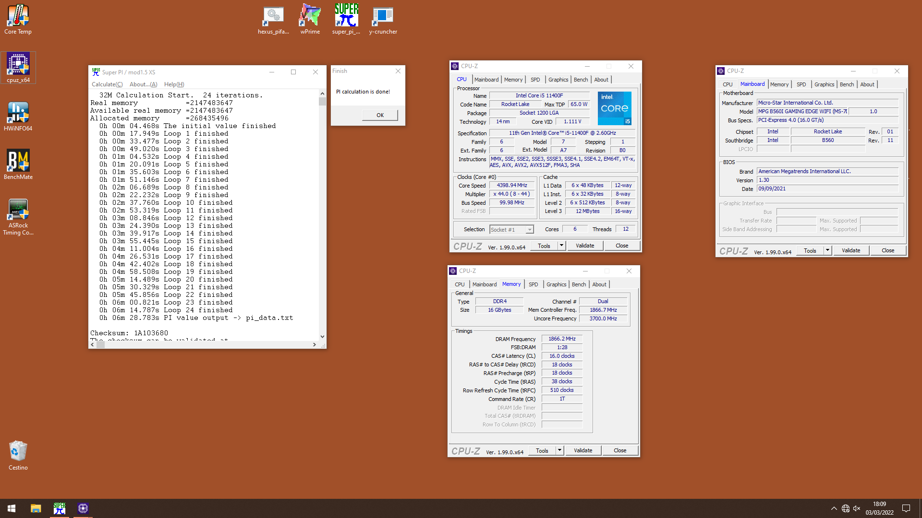This screenshot has width=922, height=518.
Task: Click the CAS# Latency 16.0 clocks value
Action: 562,356
